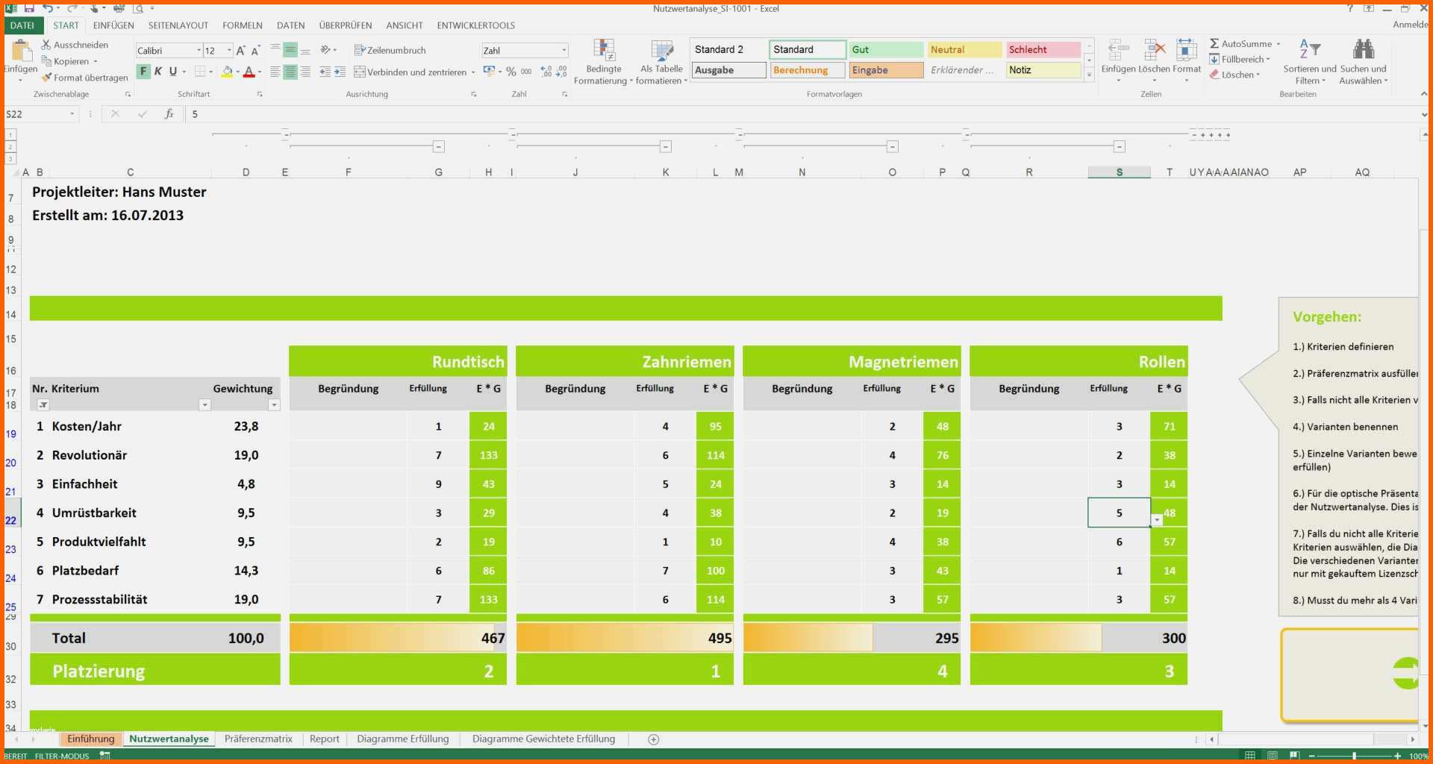Click Anmelden sign-in link
Viewport: 1433px width, 764px height.
pyautogui.click(x=1411, y=25)
